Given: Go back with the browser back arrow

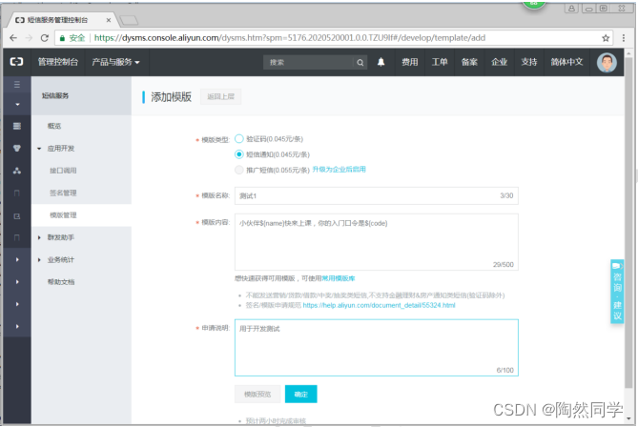Looking at the screenshot, I should tap(13, 38).
